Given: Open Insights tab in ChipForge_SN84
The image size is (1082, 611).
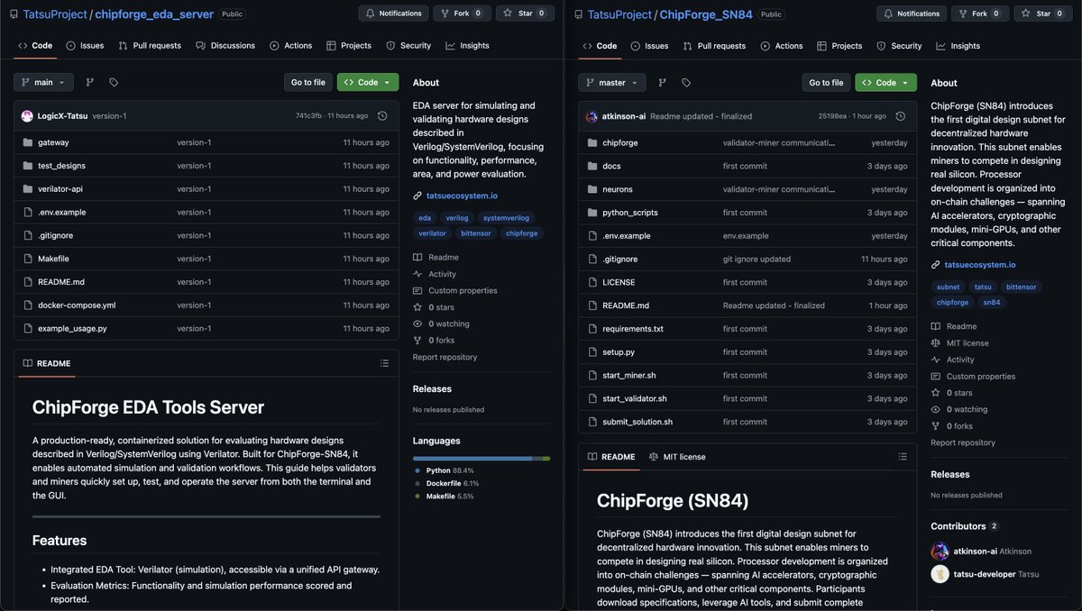Looking at the screenshot, I should click(x=958, y=46).
